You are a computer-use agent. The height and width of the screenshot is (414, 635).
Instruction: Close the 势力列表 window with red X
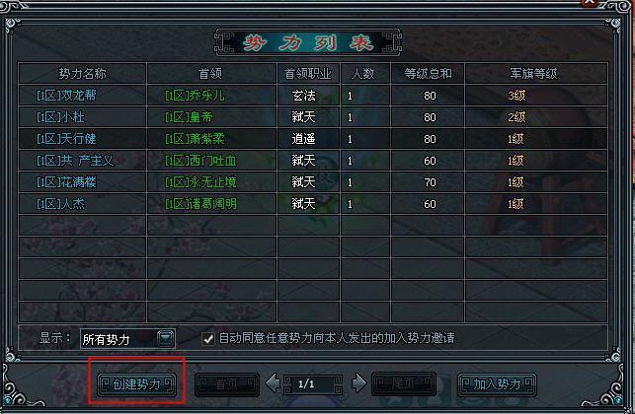tap(590, 2)
